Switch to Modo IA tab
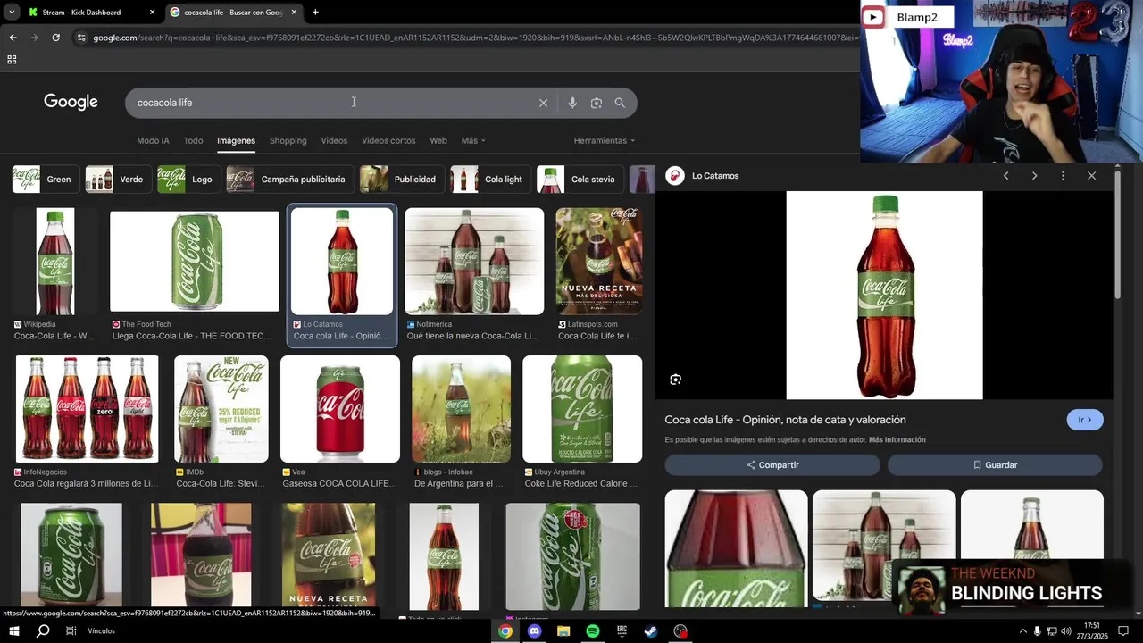1143x643 pixels. pyautogui.click(x=153, y=141)
